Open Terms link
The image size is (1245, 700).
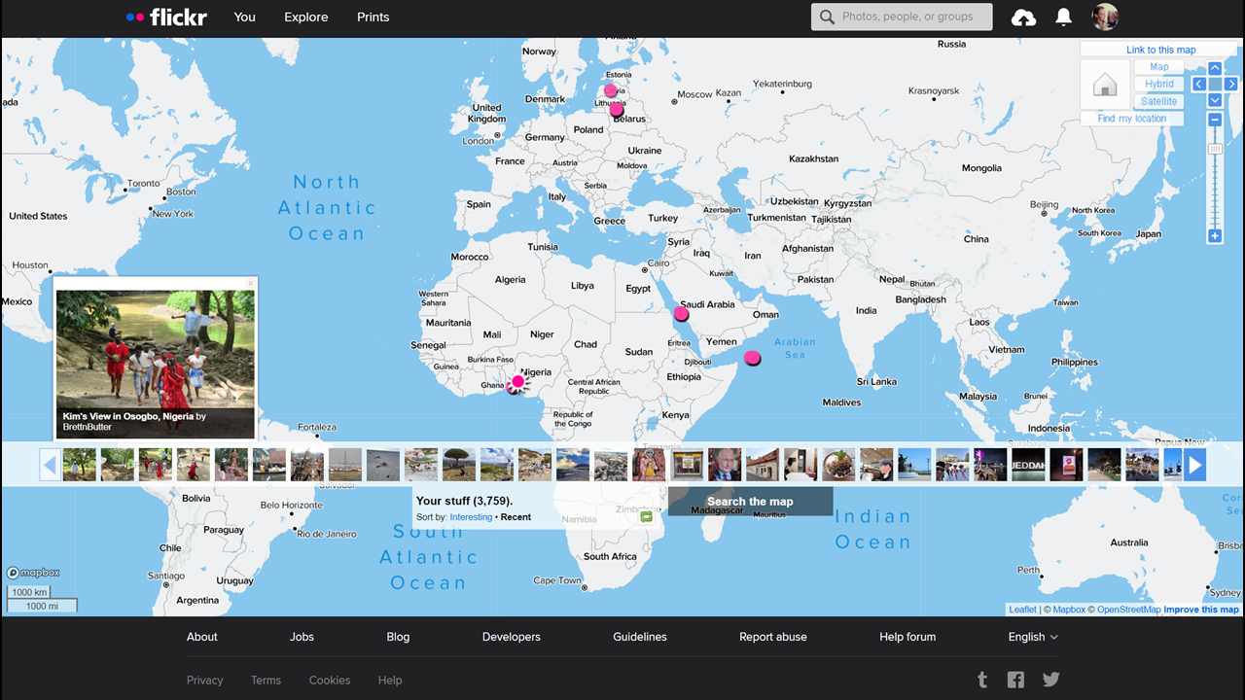266,681
